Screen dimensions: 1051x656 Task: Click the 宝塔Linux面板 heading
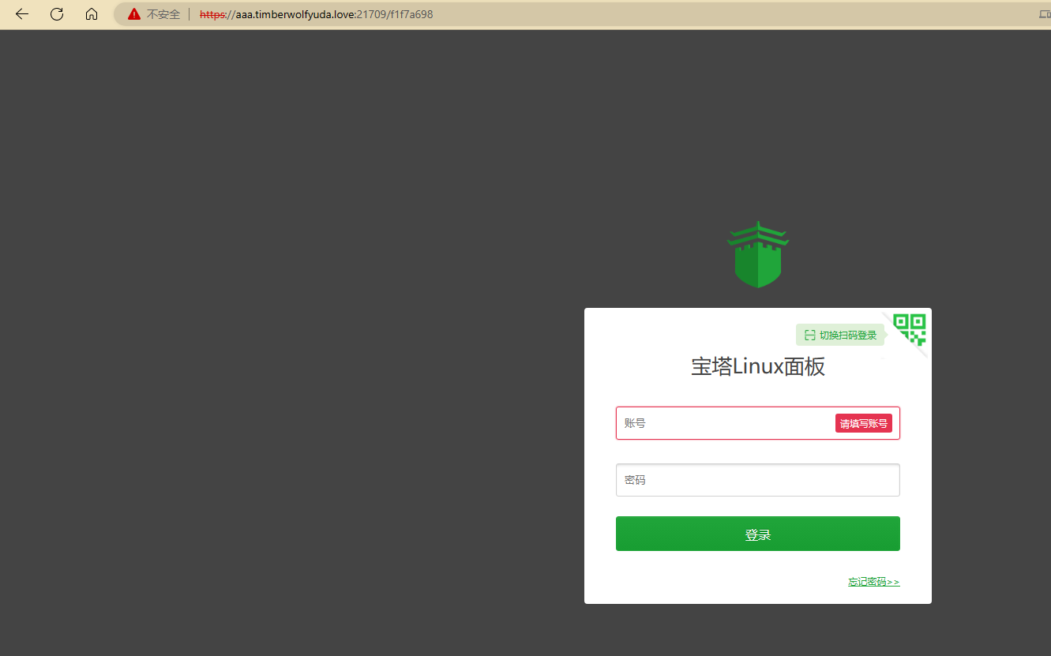click(x=758, y=367)
